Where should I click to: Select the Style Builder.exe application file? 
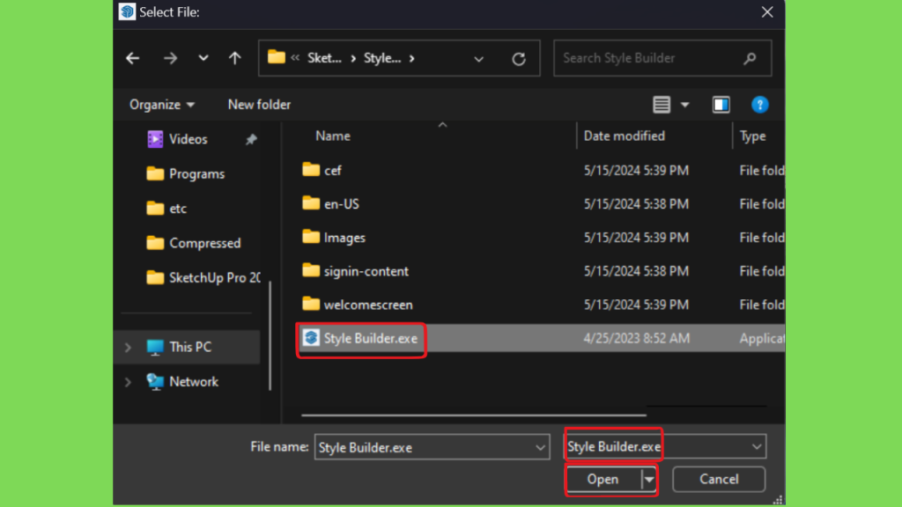(x=370, y=338)
